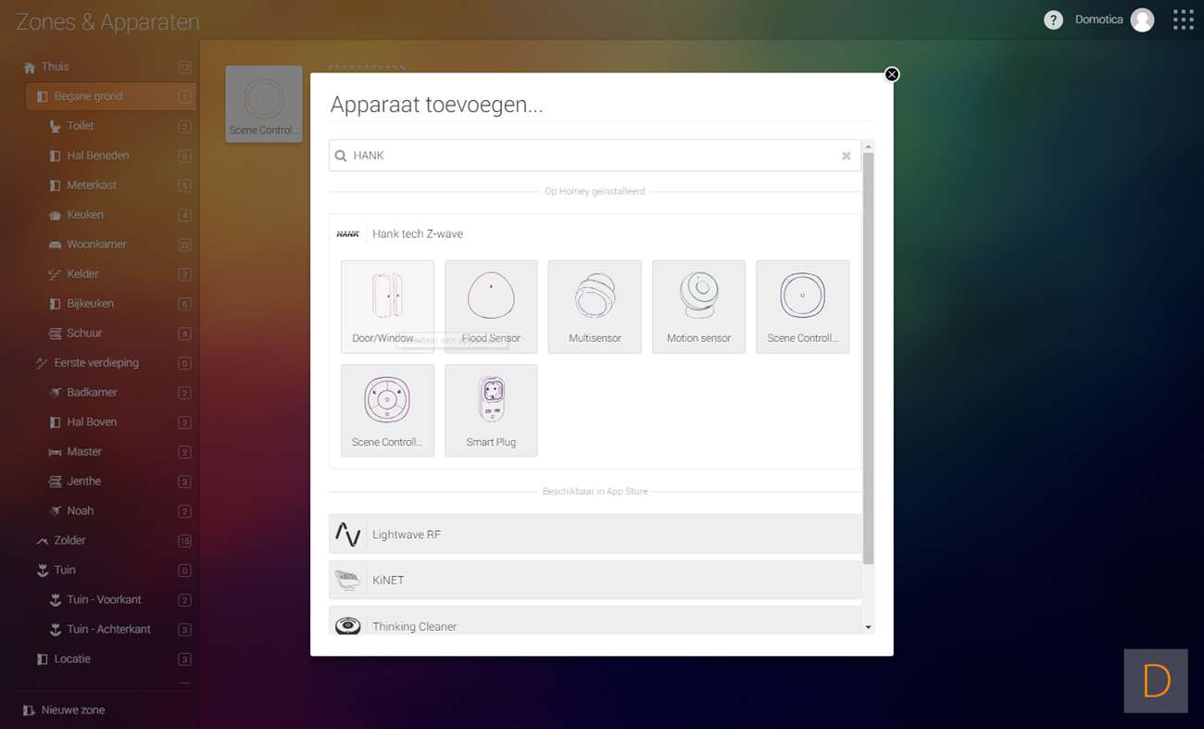The image size is (1204, 729).
Task: Expand the KiNET app entry
Action: [x=595, y=580]
